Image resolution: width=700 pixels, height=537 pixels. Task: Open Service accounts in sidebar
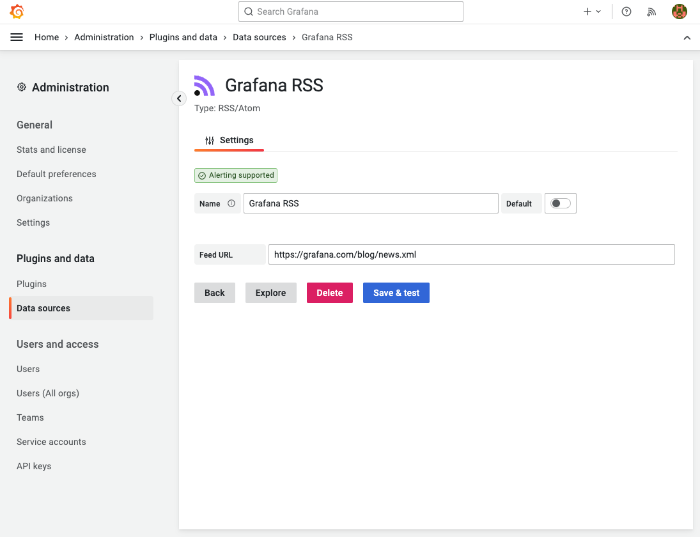pos(51,442)
